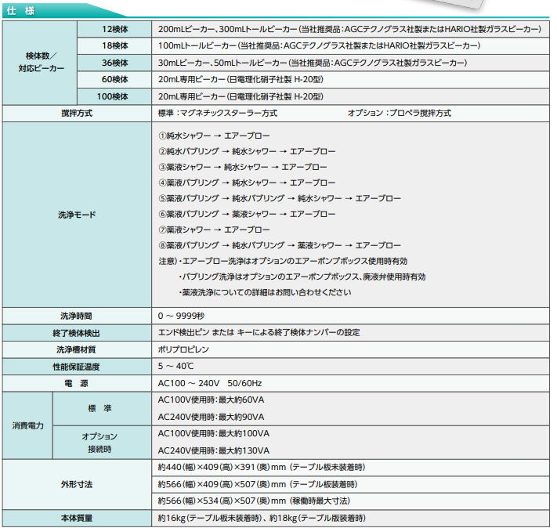Image resolution: width=557 pixels, height=528 pixels.
Task: Select the 12検体 row label
Action: 114,28
